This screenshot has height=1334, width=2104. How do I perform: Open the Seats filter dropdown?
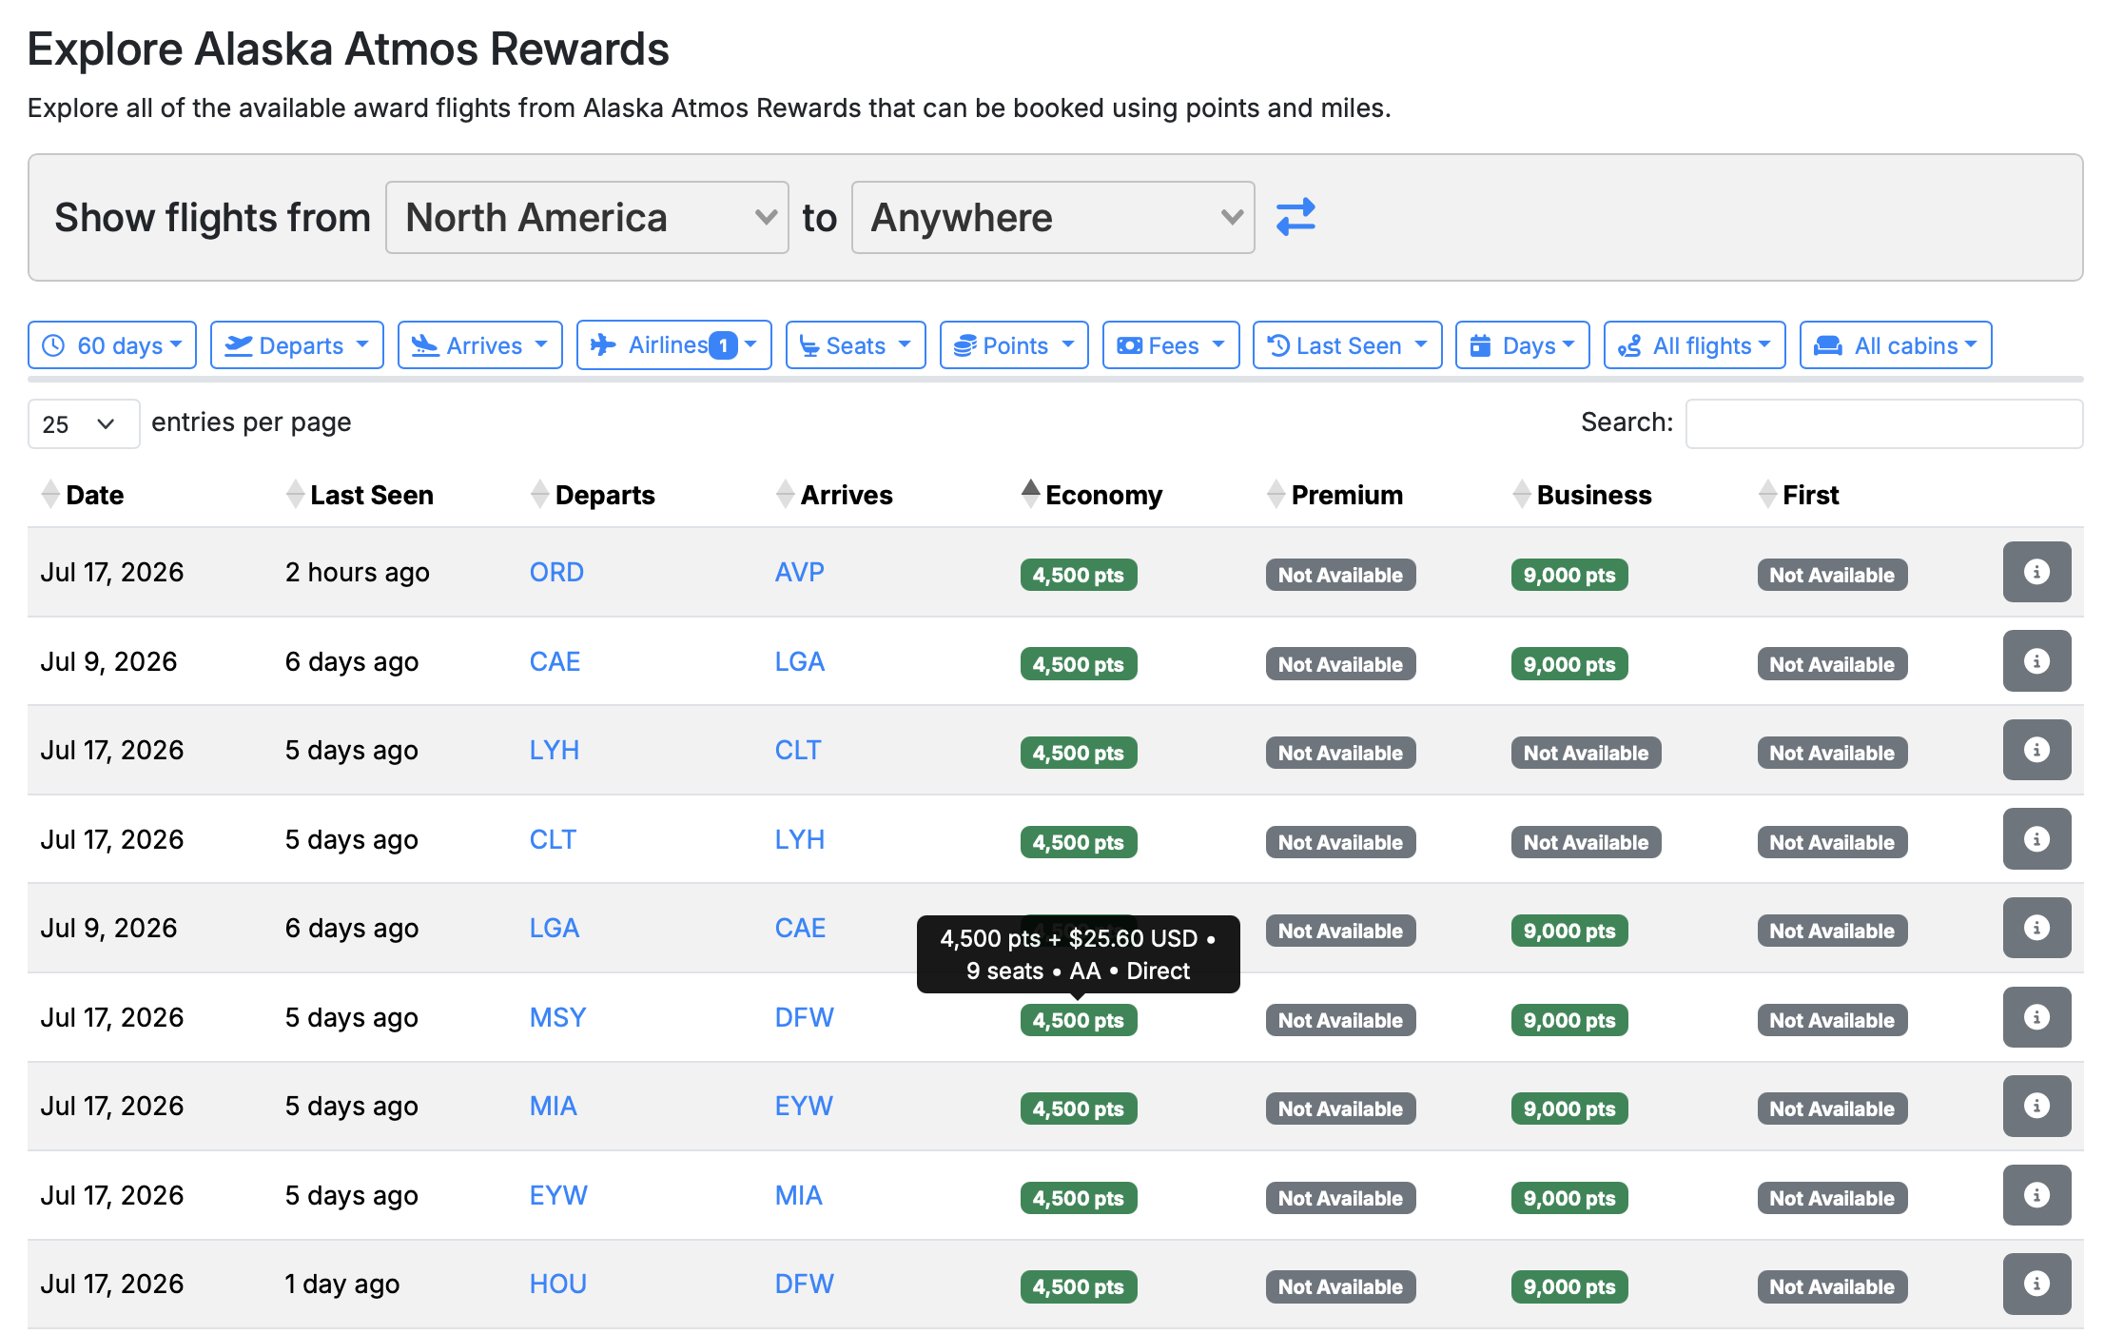pos(856,345)
